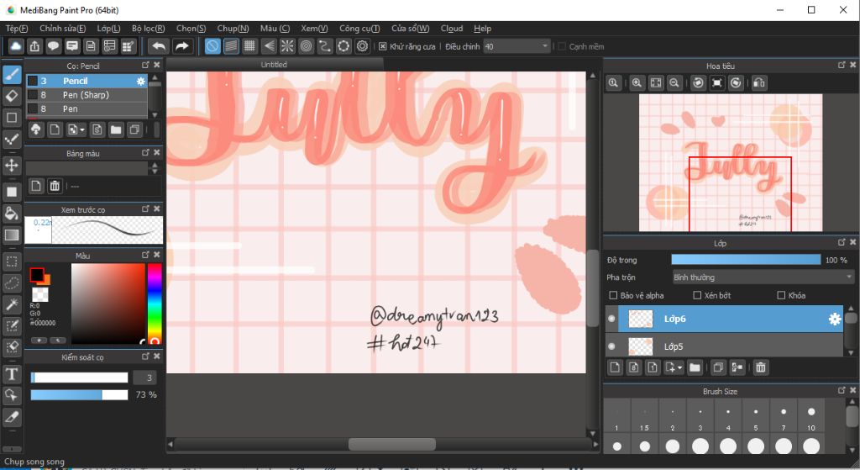Click the Redo arrow
The width and height of the screenshot is (860, 470).
pyautogui.click(x=181, y=47)
